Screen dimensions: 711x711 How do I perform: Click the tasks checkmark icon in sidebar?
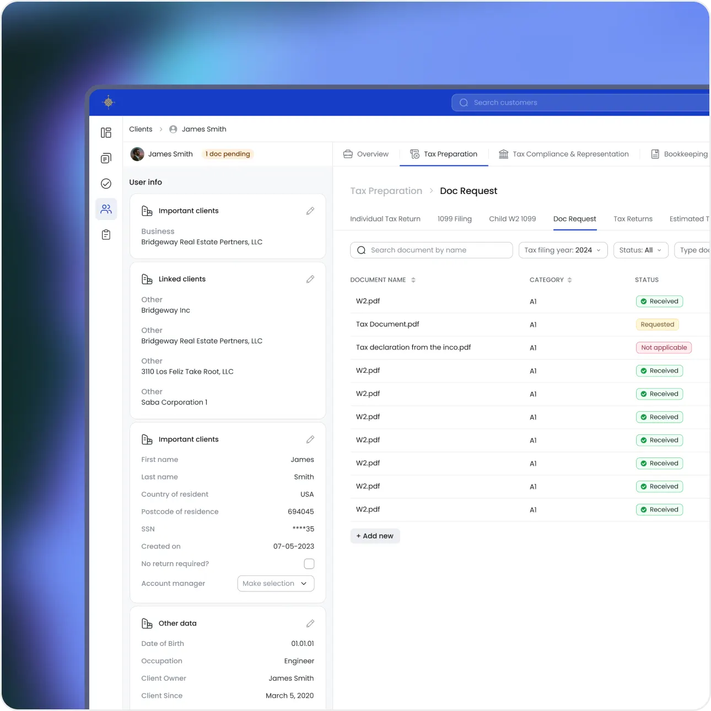pyautogui.click(x=106, y=184)
